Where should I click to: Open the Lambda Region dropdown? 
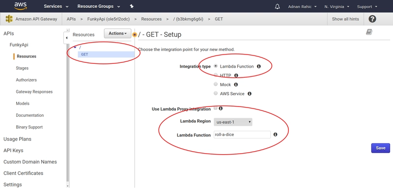coord(233,122)
